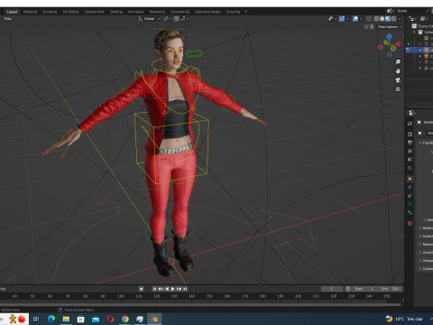Open the Scene selector icon dropdown

point(391,11)
